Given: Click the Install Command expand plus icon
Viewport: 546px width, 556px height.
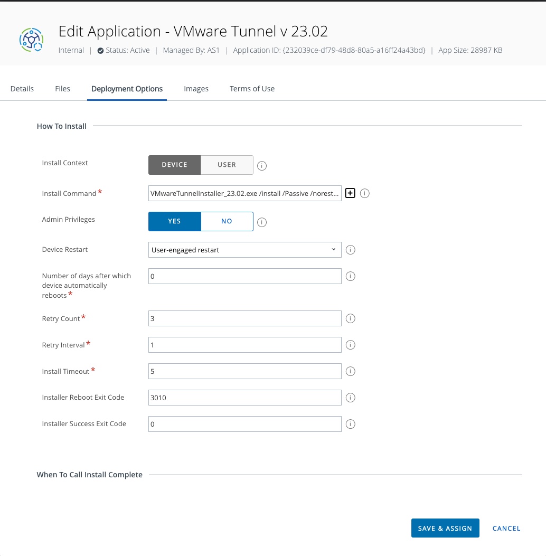Looking at the screenshot, I should tap(350, 193).
